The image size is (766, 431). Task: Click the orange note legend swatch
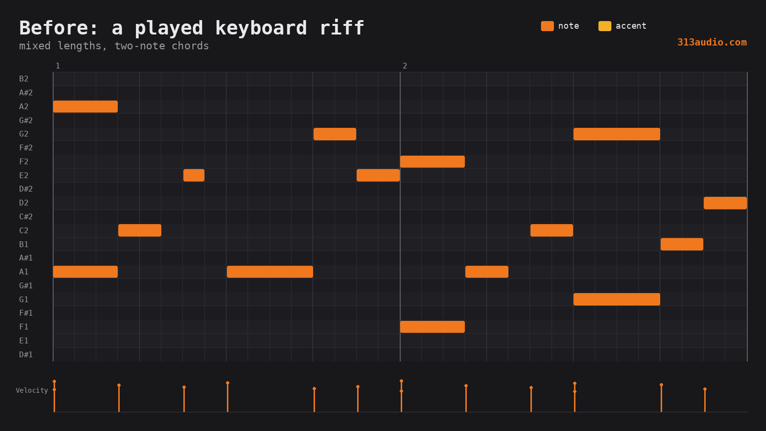(547, 26)
